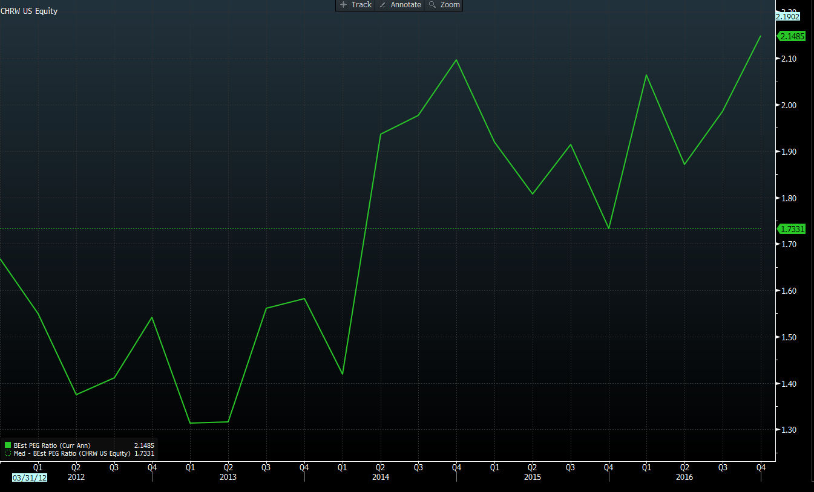This screenshot has width=814, height=492.
Task: Select the Zoom tool
Action: point(444,5)
